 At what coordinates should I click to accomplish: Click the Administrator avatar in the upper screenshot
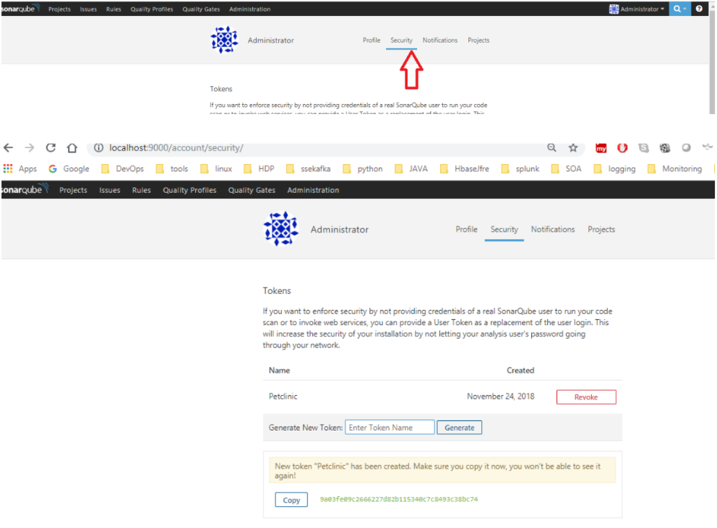click(x=224, y=40)
